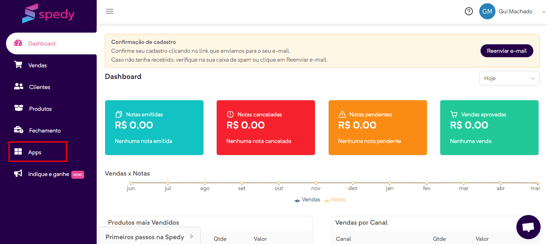Expand Primeiros passos na Spedy panel
The image size is (547, 244).
pyautogui.click(x=149, y=237)
